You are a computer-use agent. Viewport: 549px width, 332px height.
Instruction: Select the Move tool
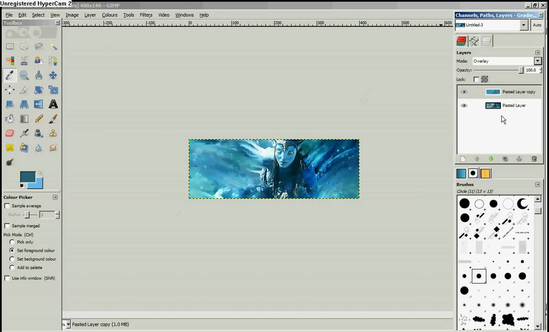[53, 75]
